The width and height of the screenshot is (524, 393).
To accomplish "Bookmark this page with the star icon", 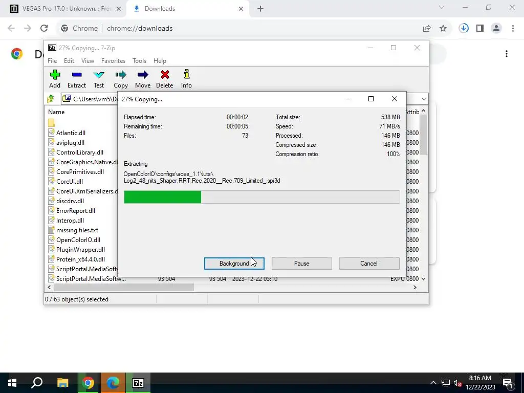I will (x=443, y=29).
